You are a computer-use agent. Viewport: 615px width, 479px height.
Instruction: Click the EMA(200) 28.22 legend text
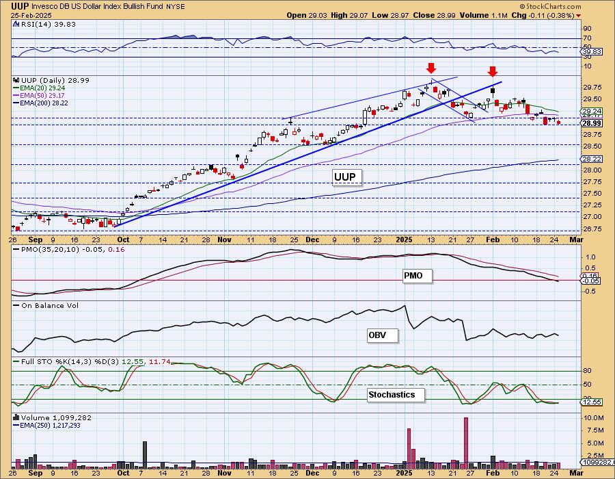point(44,103)
